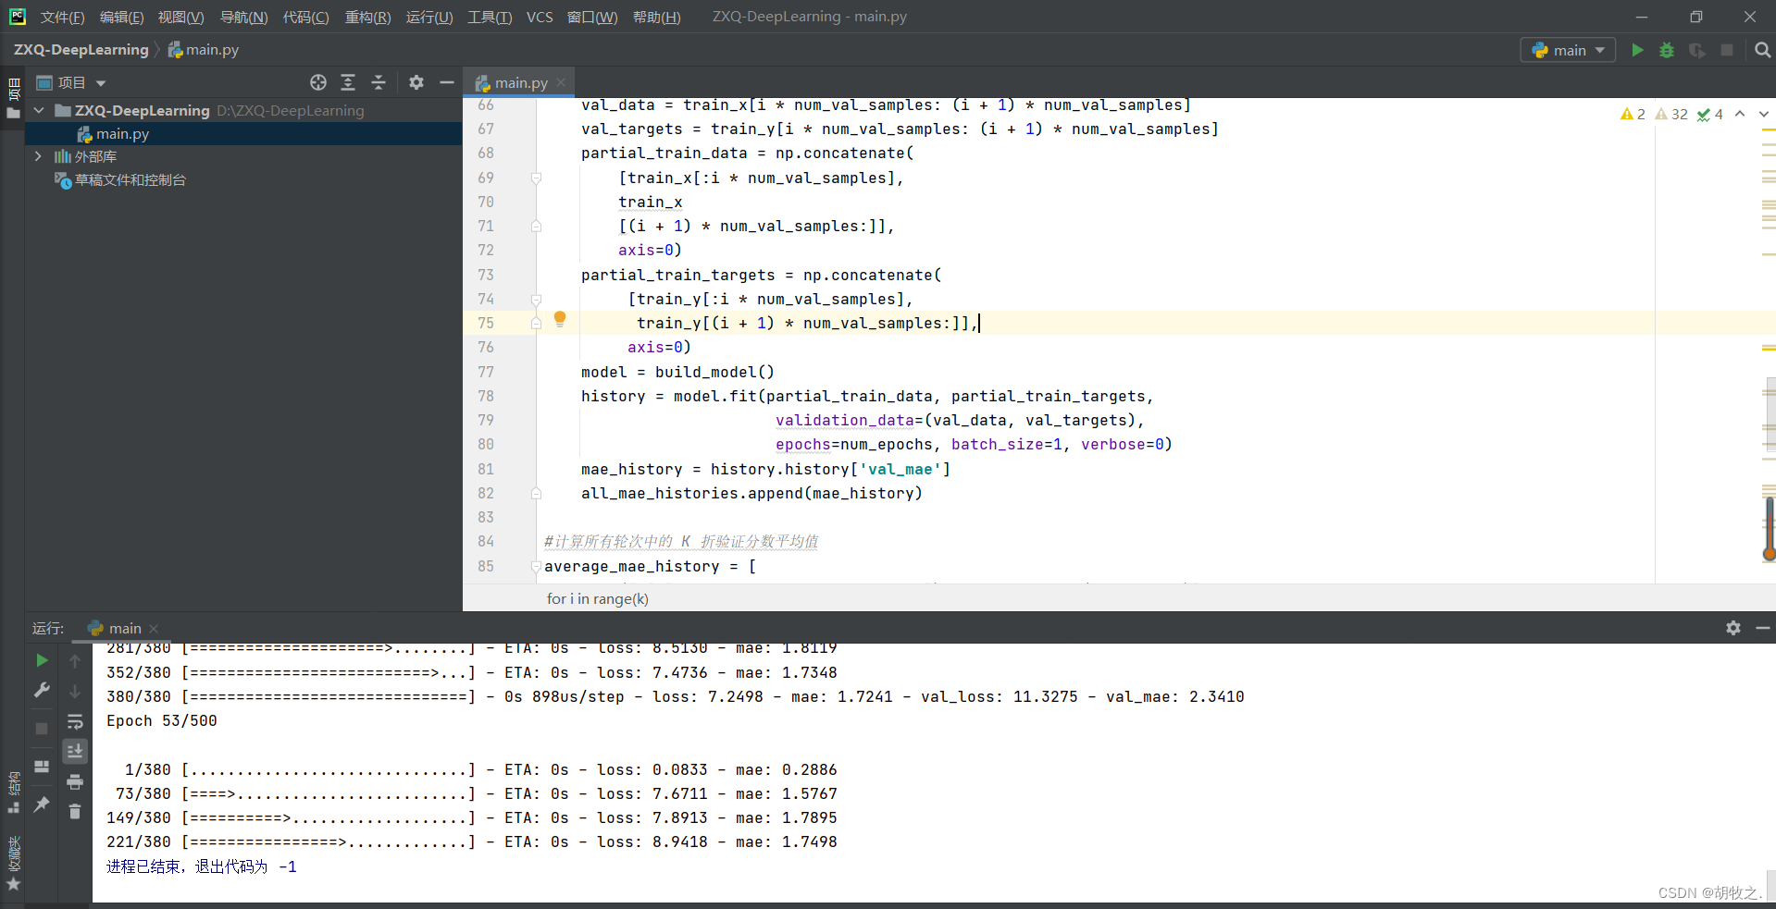Restore layout icon in Run panel
Image resolution: width=1776 pixels, height=909 pixels.
(x=42, y=767)
